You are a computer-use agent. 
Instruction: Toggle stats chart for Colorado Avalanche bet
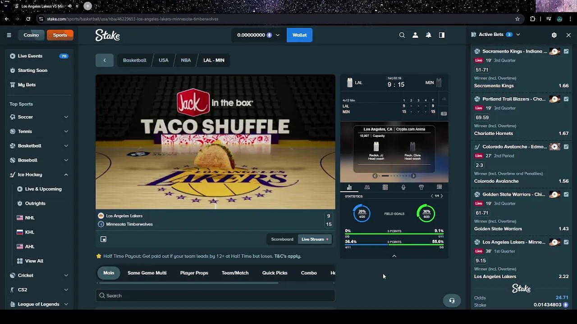click(566, 147)
